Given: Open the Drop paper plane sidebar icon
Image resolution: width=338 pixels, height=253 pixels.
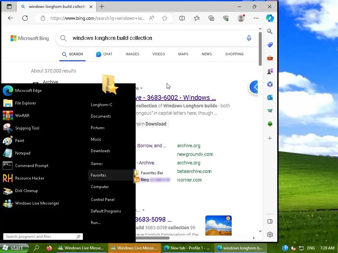Looking at the screenshot, I should coord(270,111).
